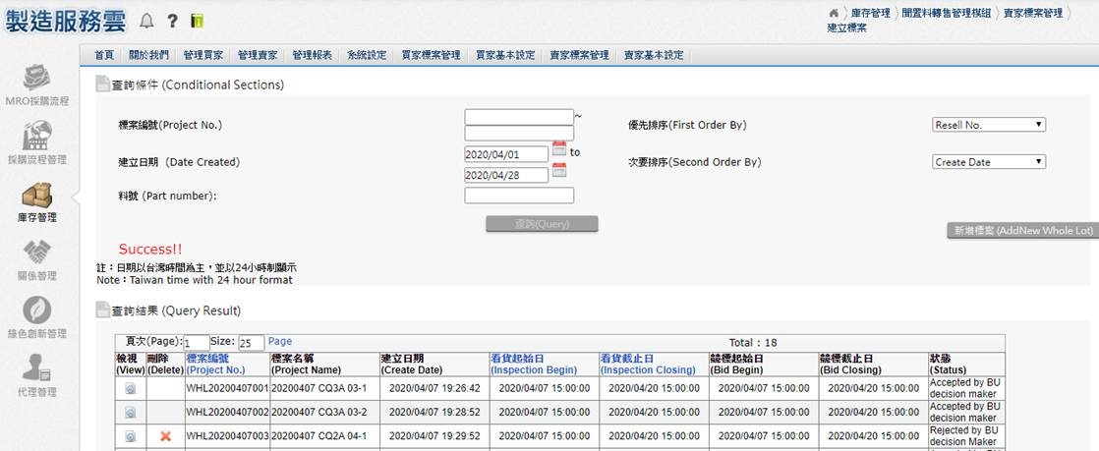This screenshot has height=451, width=1099.
Task: Expand Second Order By dropdown
Action: (x=988, y=162)
